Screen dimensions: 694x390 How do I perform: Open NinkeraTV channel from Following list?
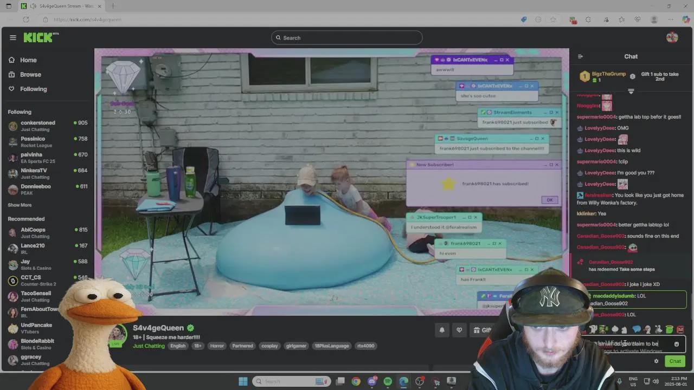click(x=48, y=173)
